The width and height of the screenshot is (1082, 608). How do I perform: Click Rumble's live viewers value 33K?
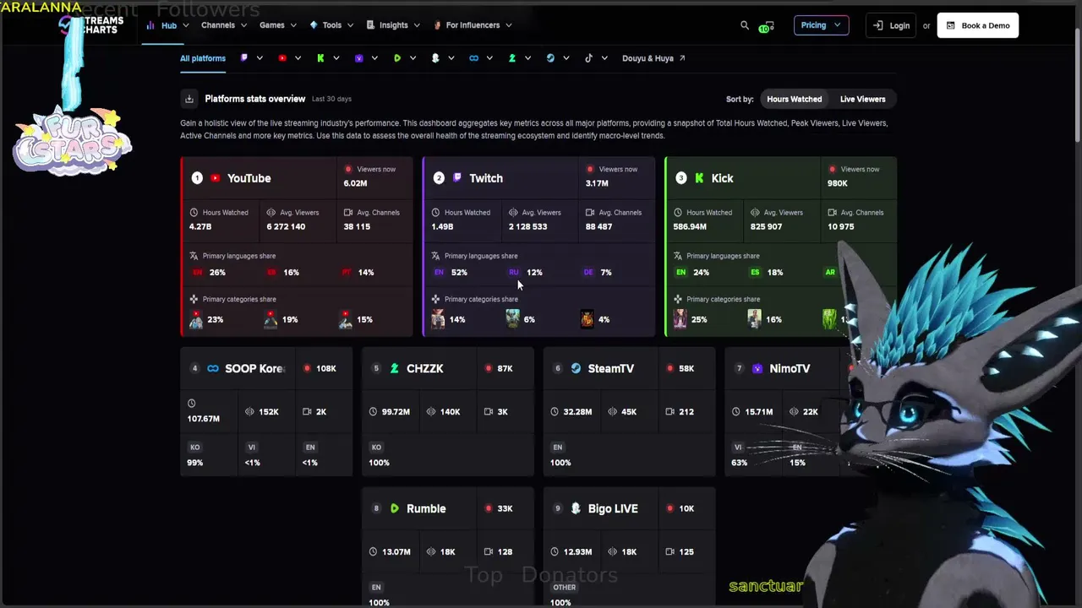[x=505, y=508]
